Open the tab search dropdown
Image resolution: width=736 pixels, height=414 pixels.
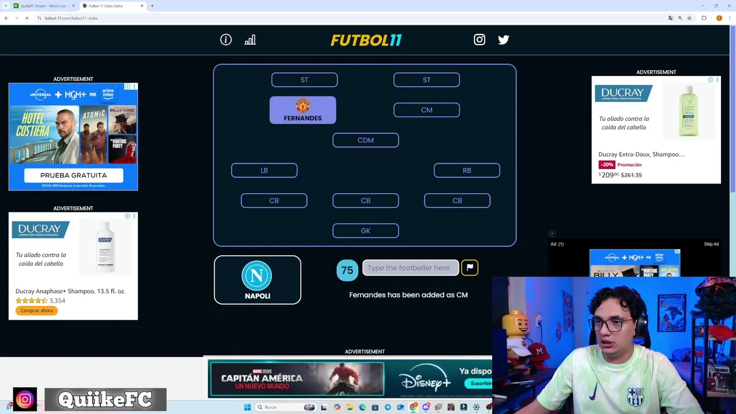tap(5, 6)
